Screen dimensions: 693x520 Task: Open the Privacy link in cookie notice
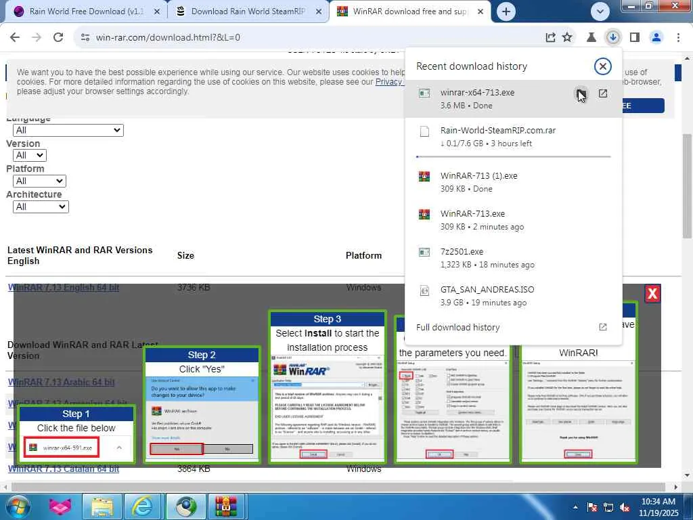pyautogui.click(x=389, y=82)
